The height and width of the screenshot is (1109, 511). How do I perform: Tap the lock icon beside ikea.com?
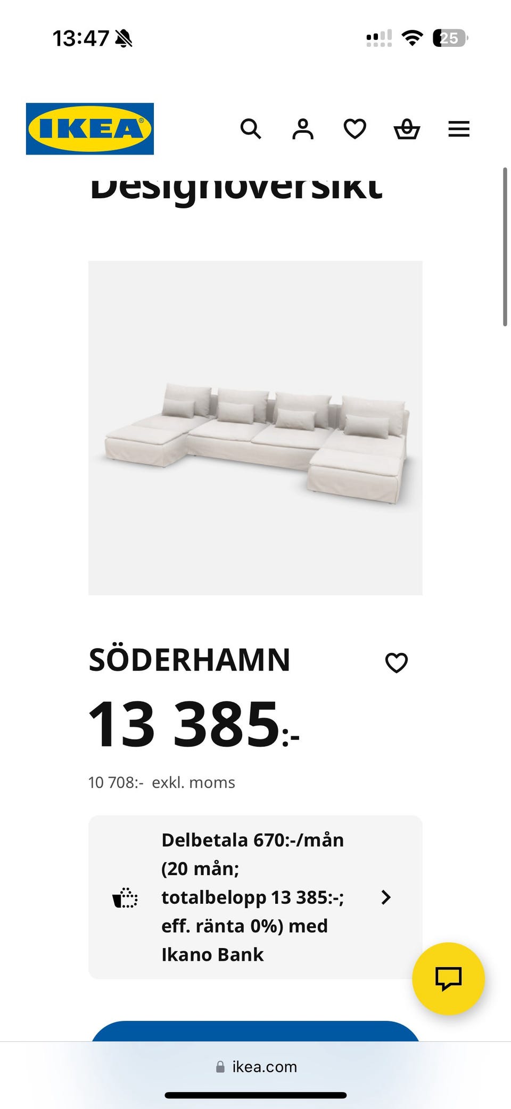pos(220,1067)
